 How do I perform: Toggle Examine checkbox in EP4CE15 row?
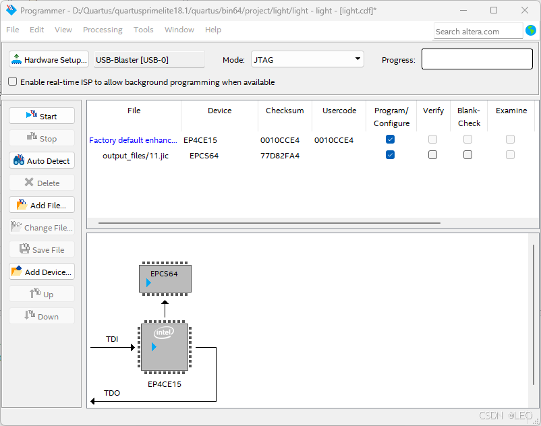[x=510, y=140]
